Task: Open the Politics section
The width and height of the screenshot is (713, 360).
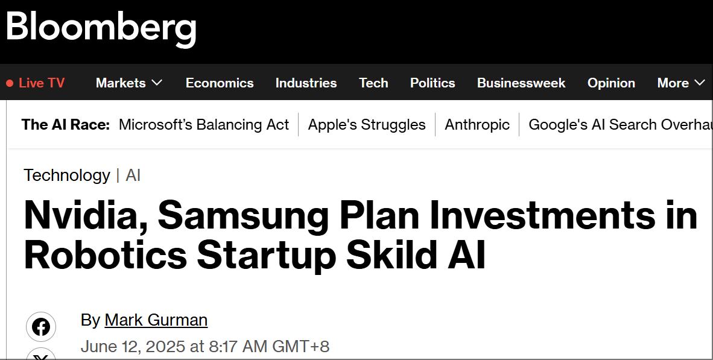Action: [433, 83]
